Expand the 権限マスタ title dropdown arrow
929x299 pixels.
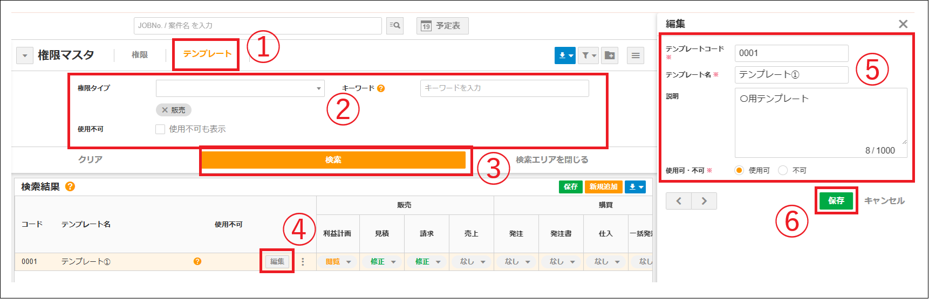(25, 55)
